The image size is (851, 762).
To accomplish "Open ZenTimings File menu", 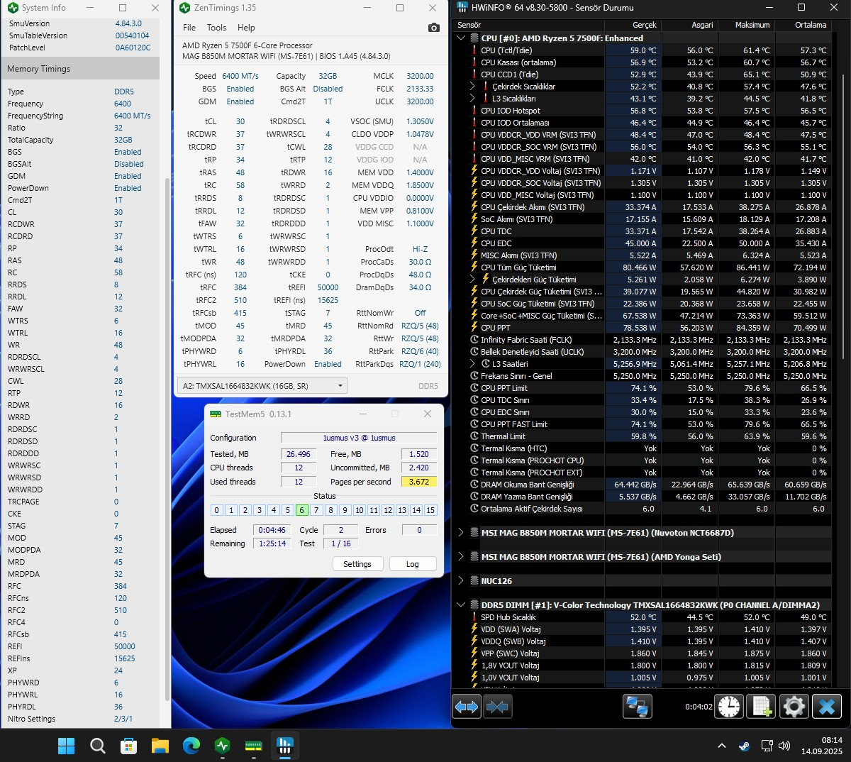I will [x=189, y=28].
